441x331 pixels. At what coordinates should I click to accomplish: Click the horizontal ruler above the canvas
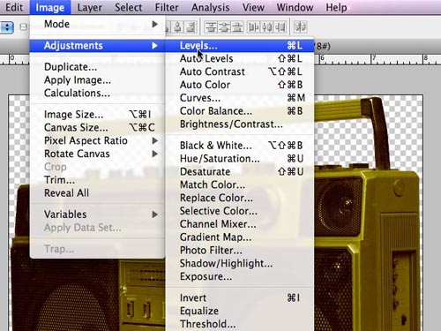tap(377, 59)
